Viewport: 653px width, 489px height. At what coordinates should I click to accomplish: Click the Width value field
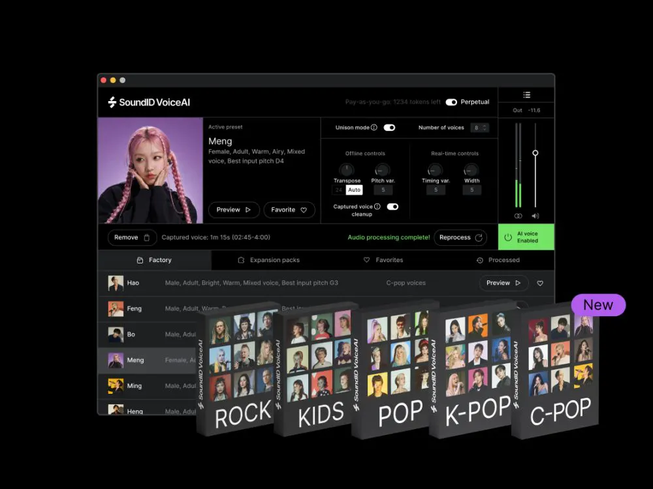pos(472,190)
